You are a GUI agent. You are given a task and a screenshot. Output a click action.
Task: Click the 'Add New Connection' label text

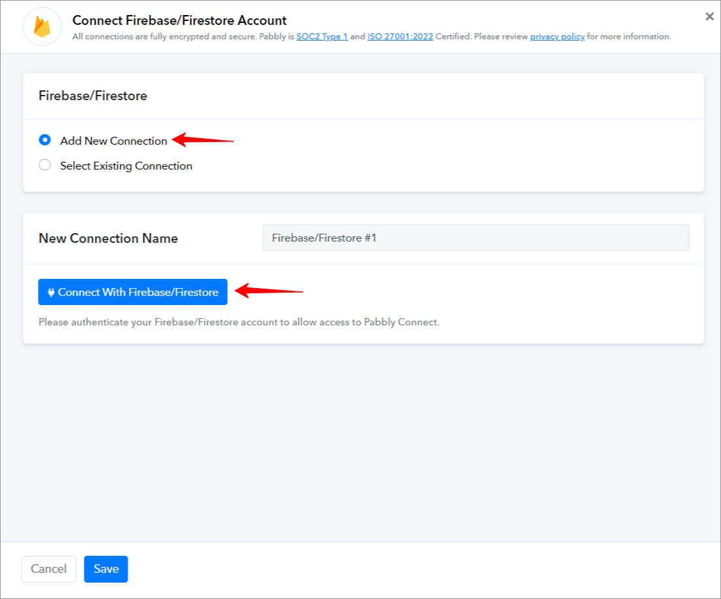[113, 141]
